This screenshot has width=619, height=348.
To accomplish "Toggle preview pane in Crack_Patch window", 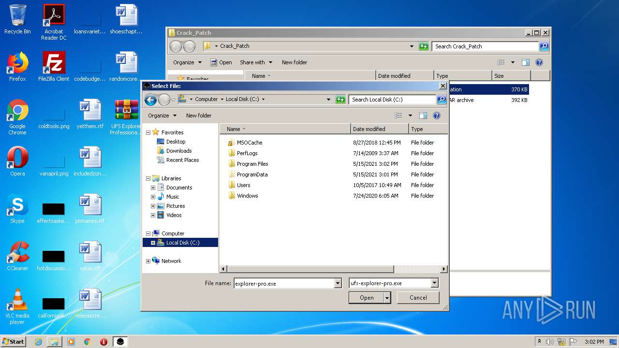I will coord(526,62).
